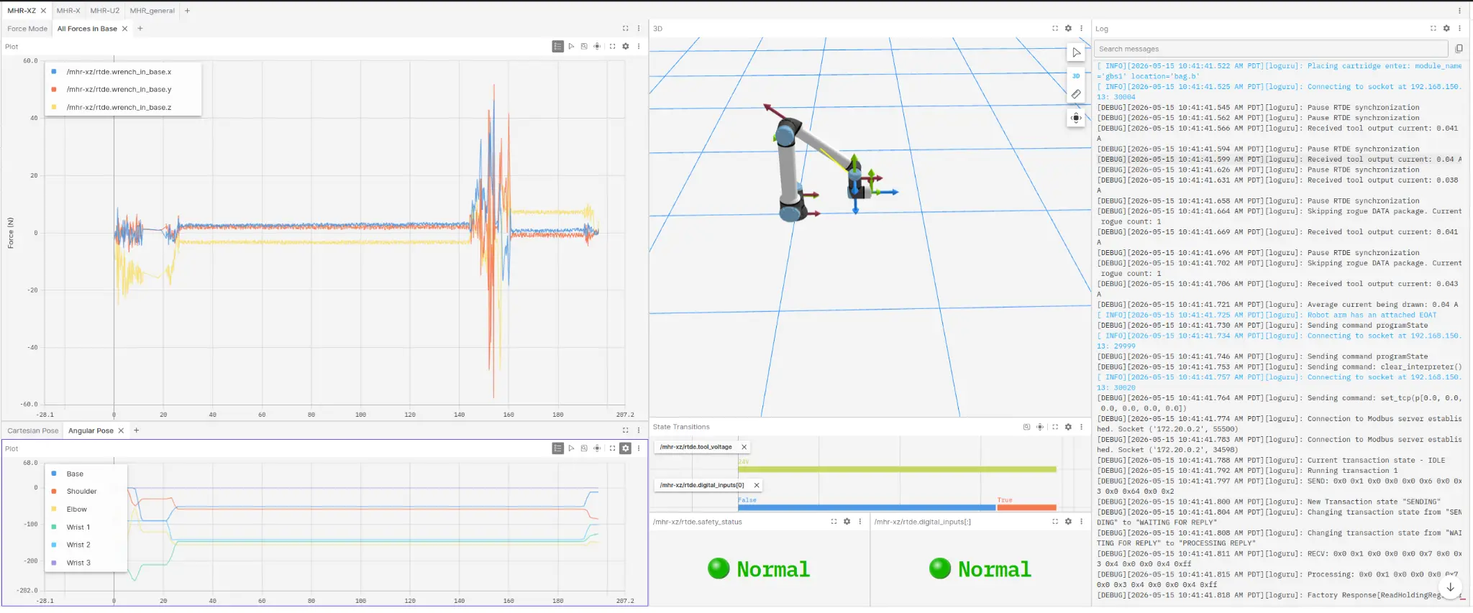
Task: Open digital_inputs[:] panel more options
Action: pos(1081,522)
